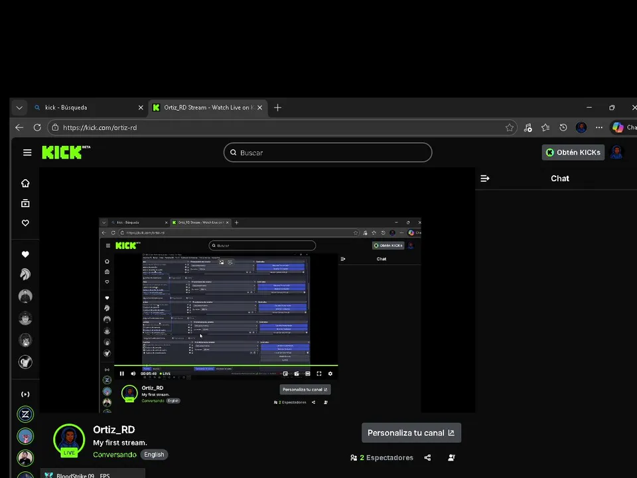Open a new browser tab
Image resolution: width=637 pixels, height=478 pixels.
tap(277, 108)
